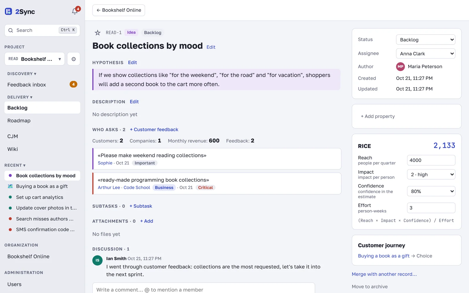469x293 pixels.
Task: Click the comment input box
Action: click(204, 288)
